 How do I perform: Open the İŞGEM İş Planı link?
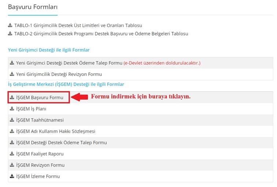31,109
